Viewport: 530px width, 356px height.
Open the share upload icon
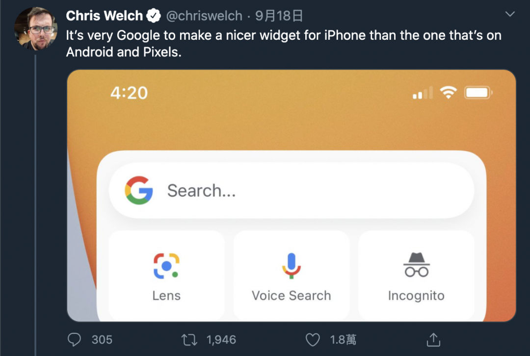pos(433,339)
